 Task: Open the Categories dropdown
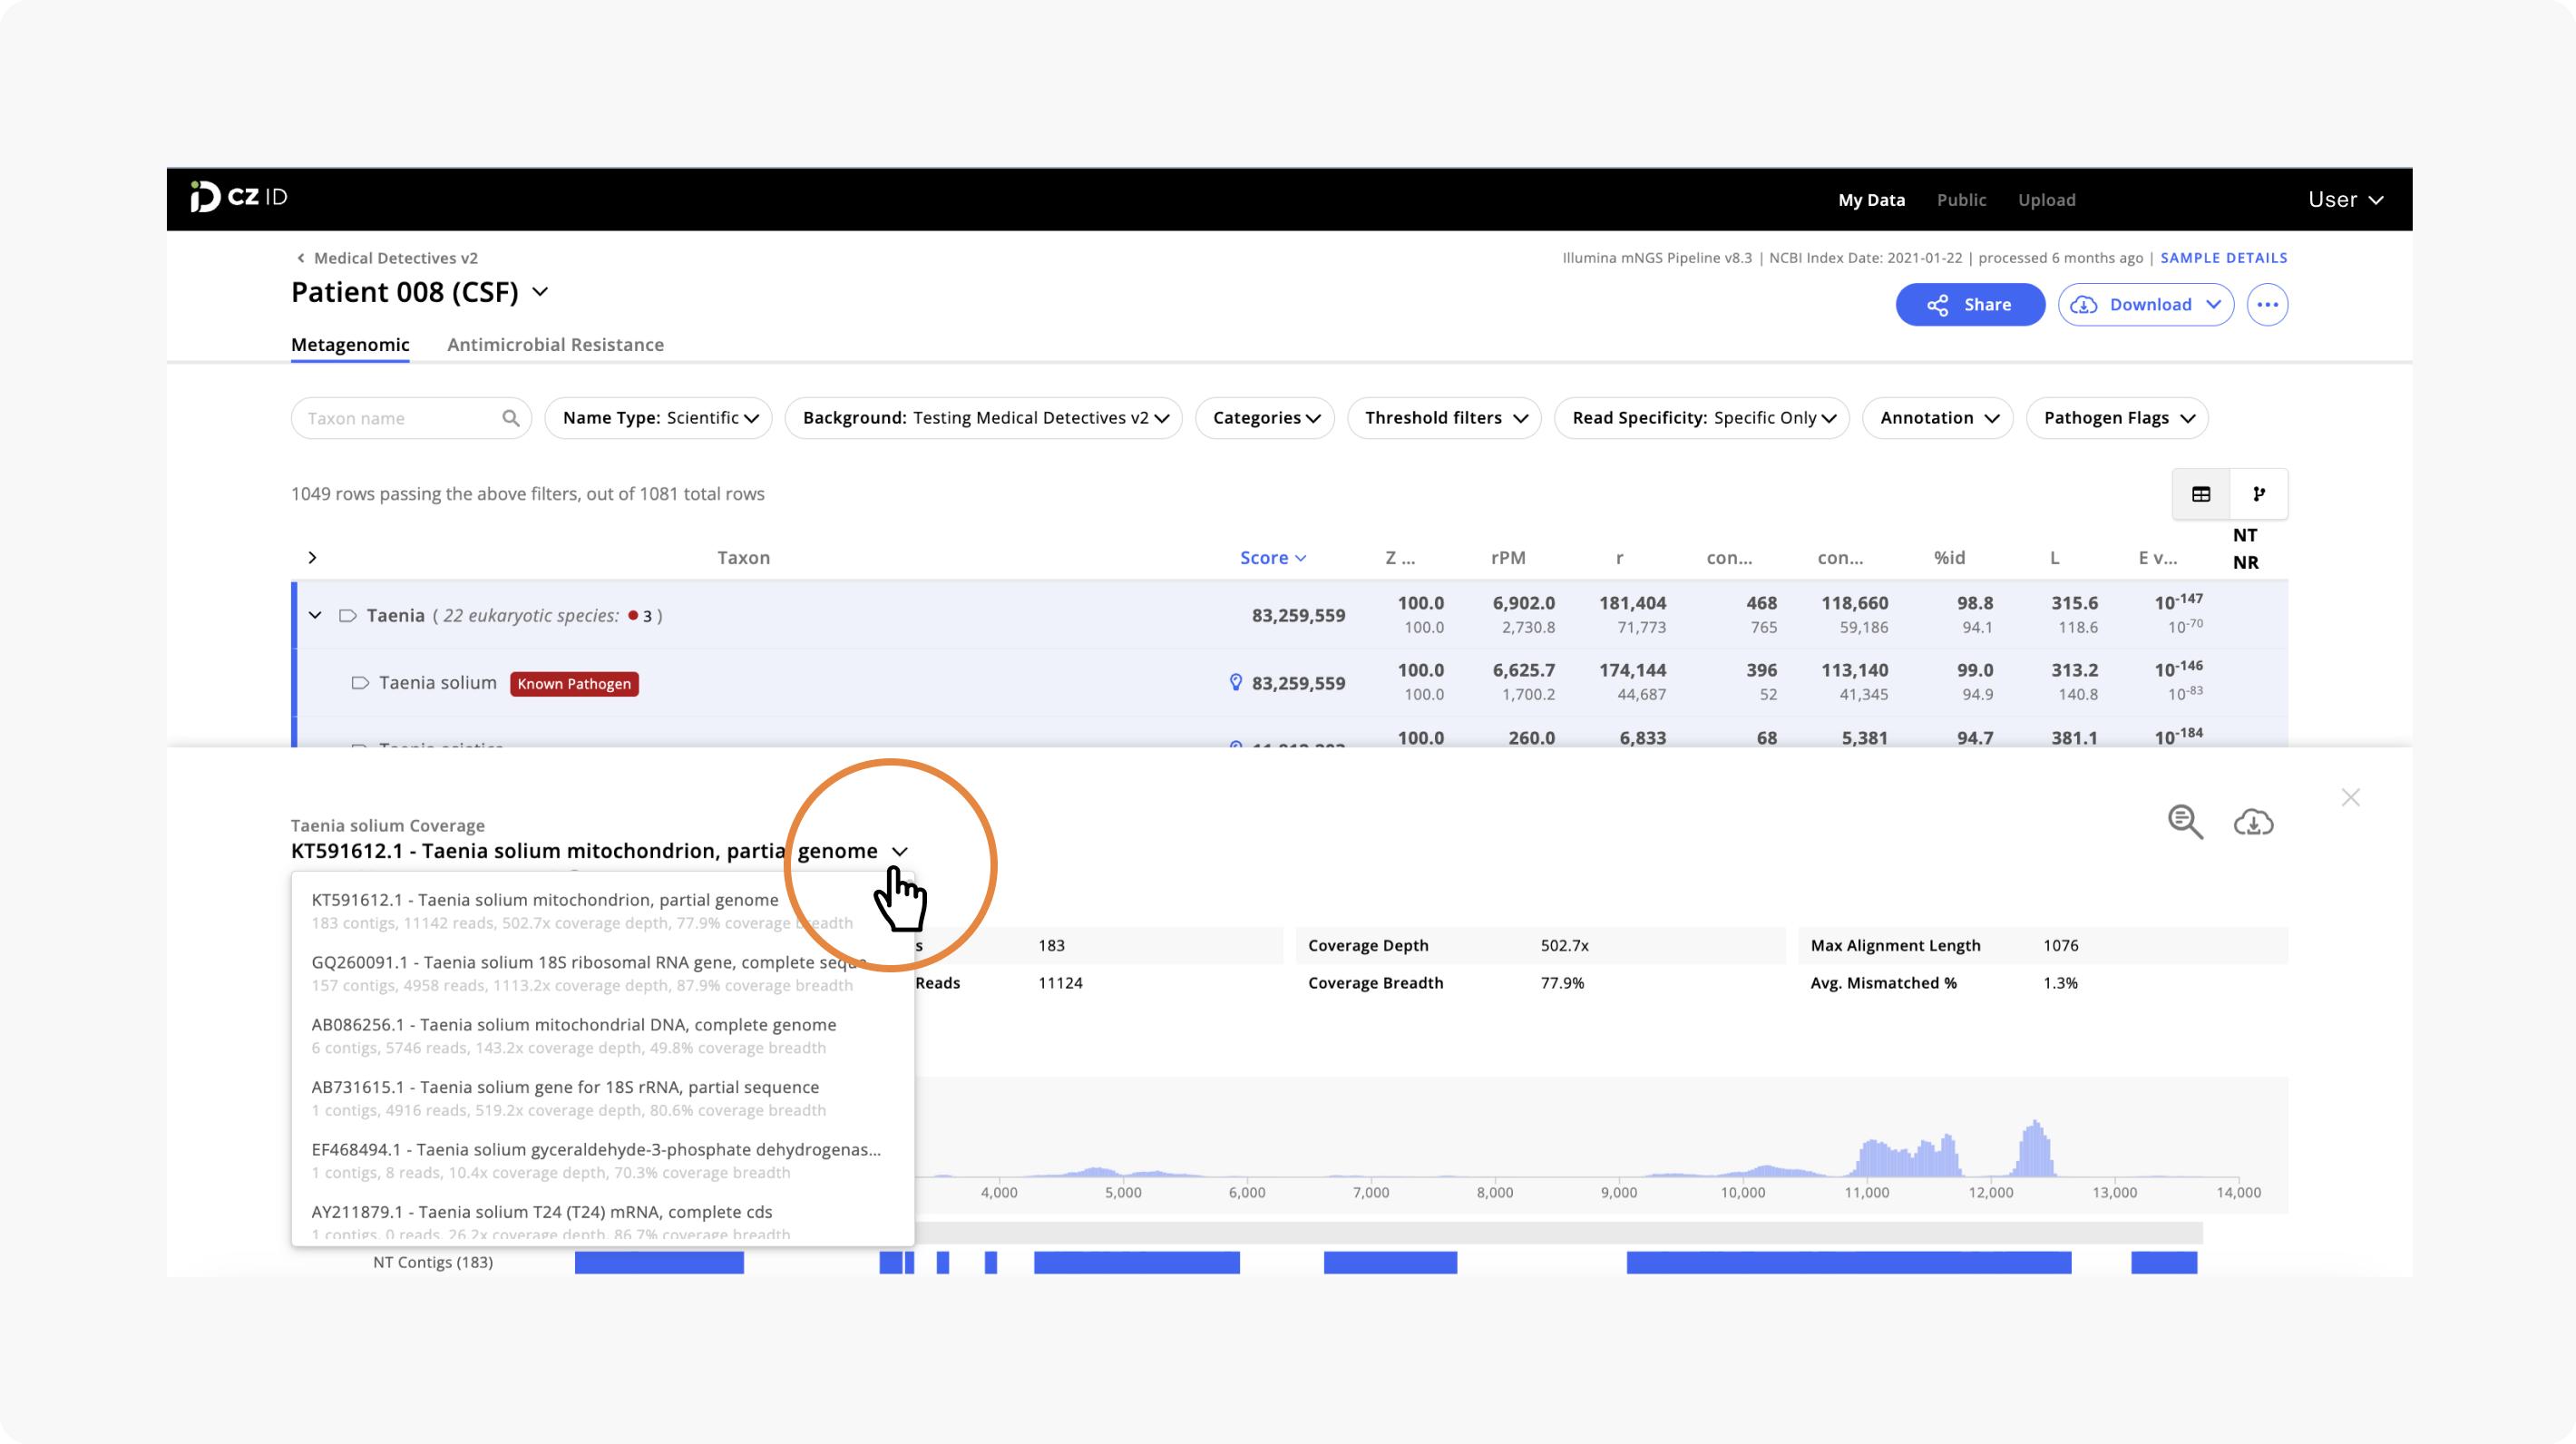(1265, 418)
